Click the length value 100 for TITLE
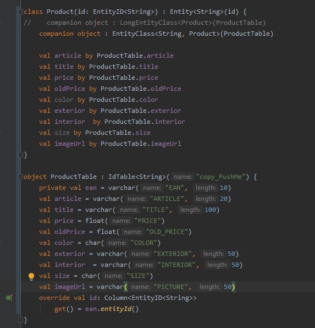The image size is (315, 328). [x=210, y=210]
